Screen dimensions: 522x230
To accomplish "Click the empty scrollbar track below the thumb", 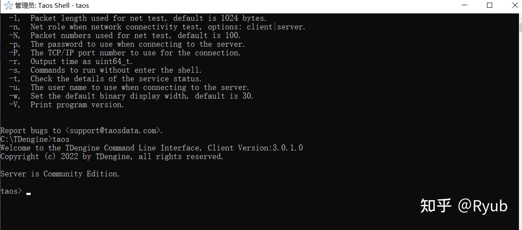I will [x=520, y=130].
